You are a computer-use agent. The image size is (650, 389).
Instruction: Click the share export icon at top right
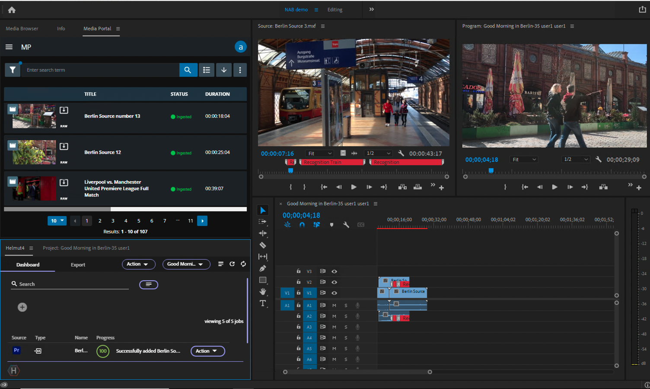click(x=642, y=9)
